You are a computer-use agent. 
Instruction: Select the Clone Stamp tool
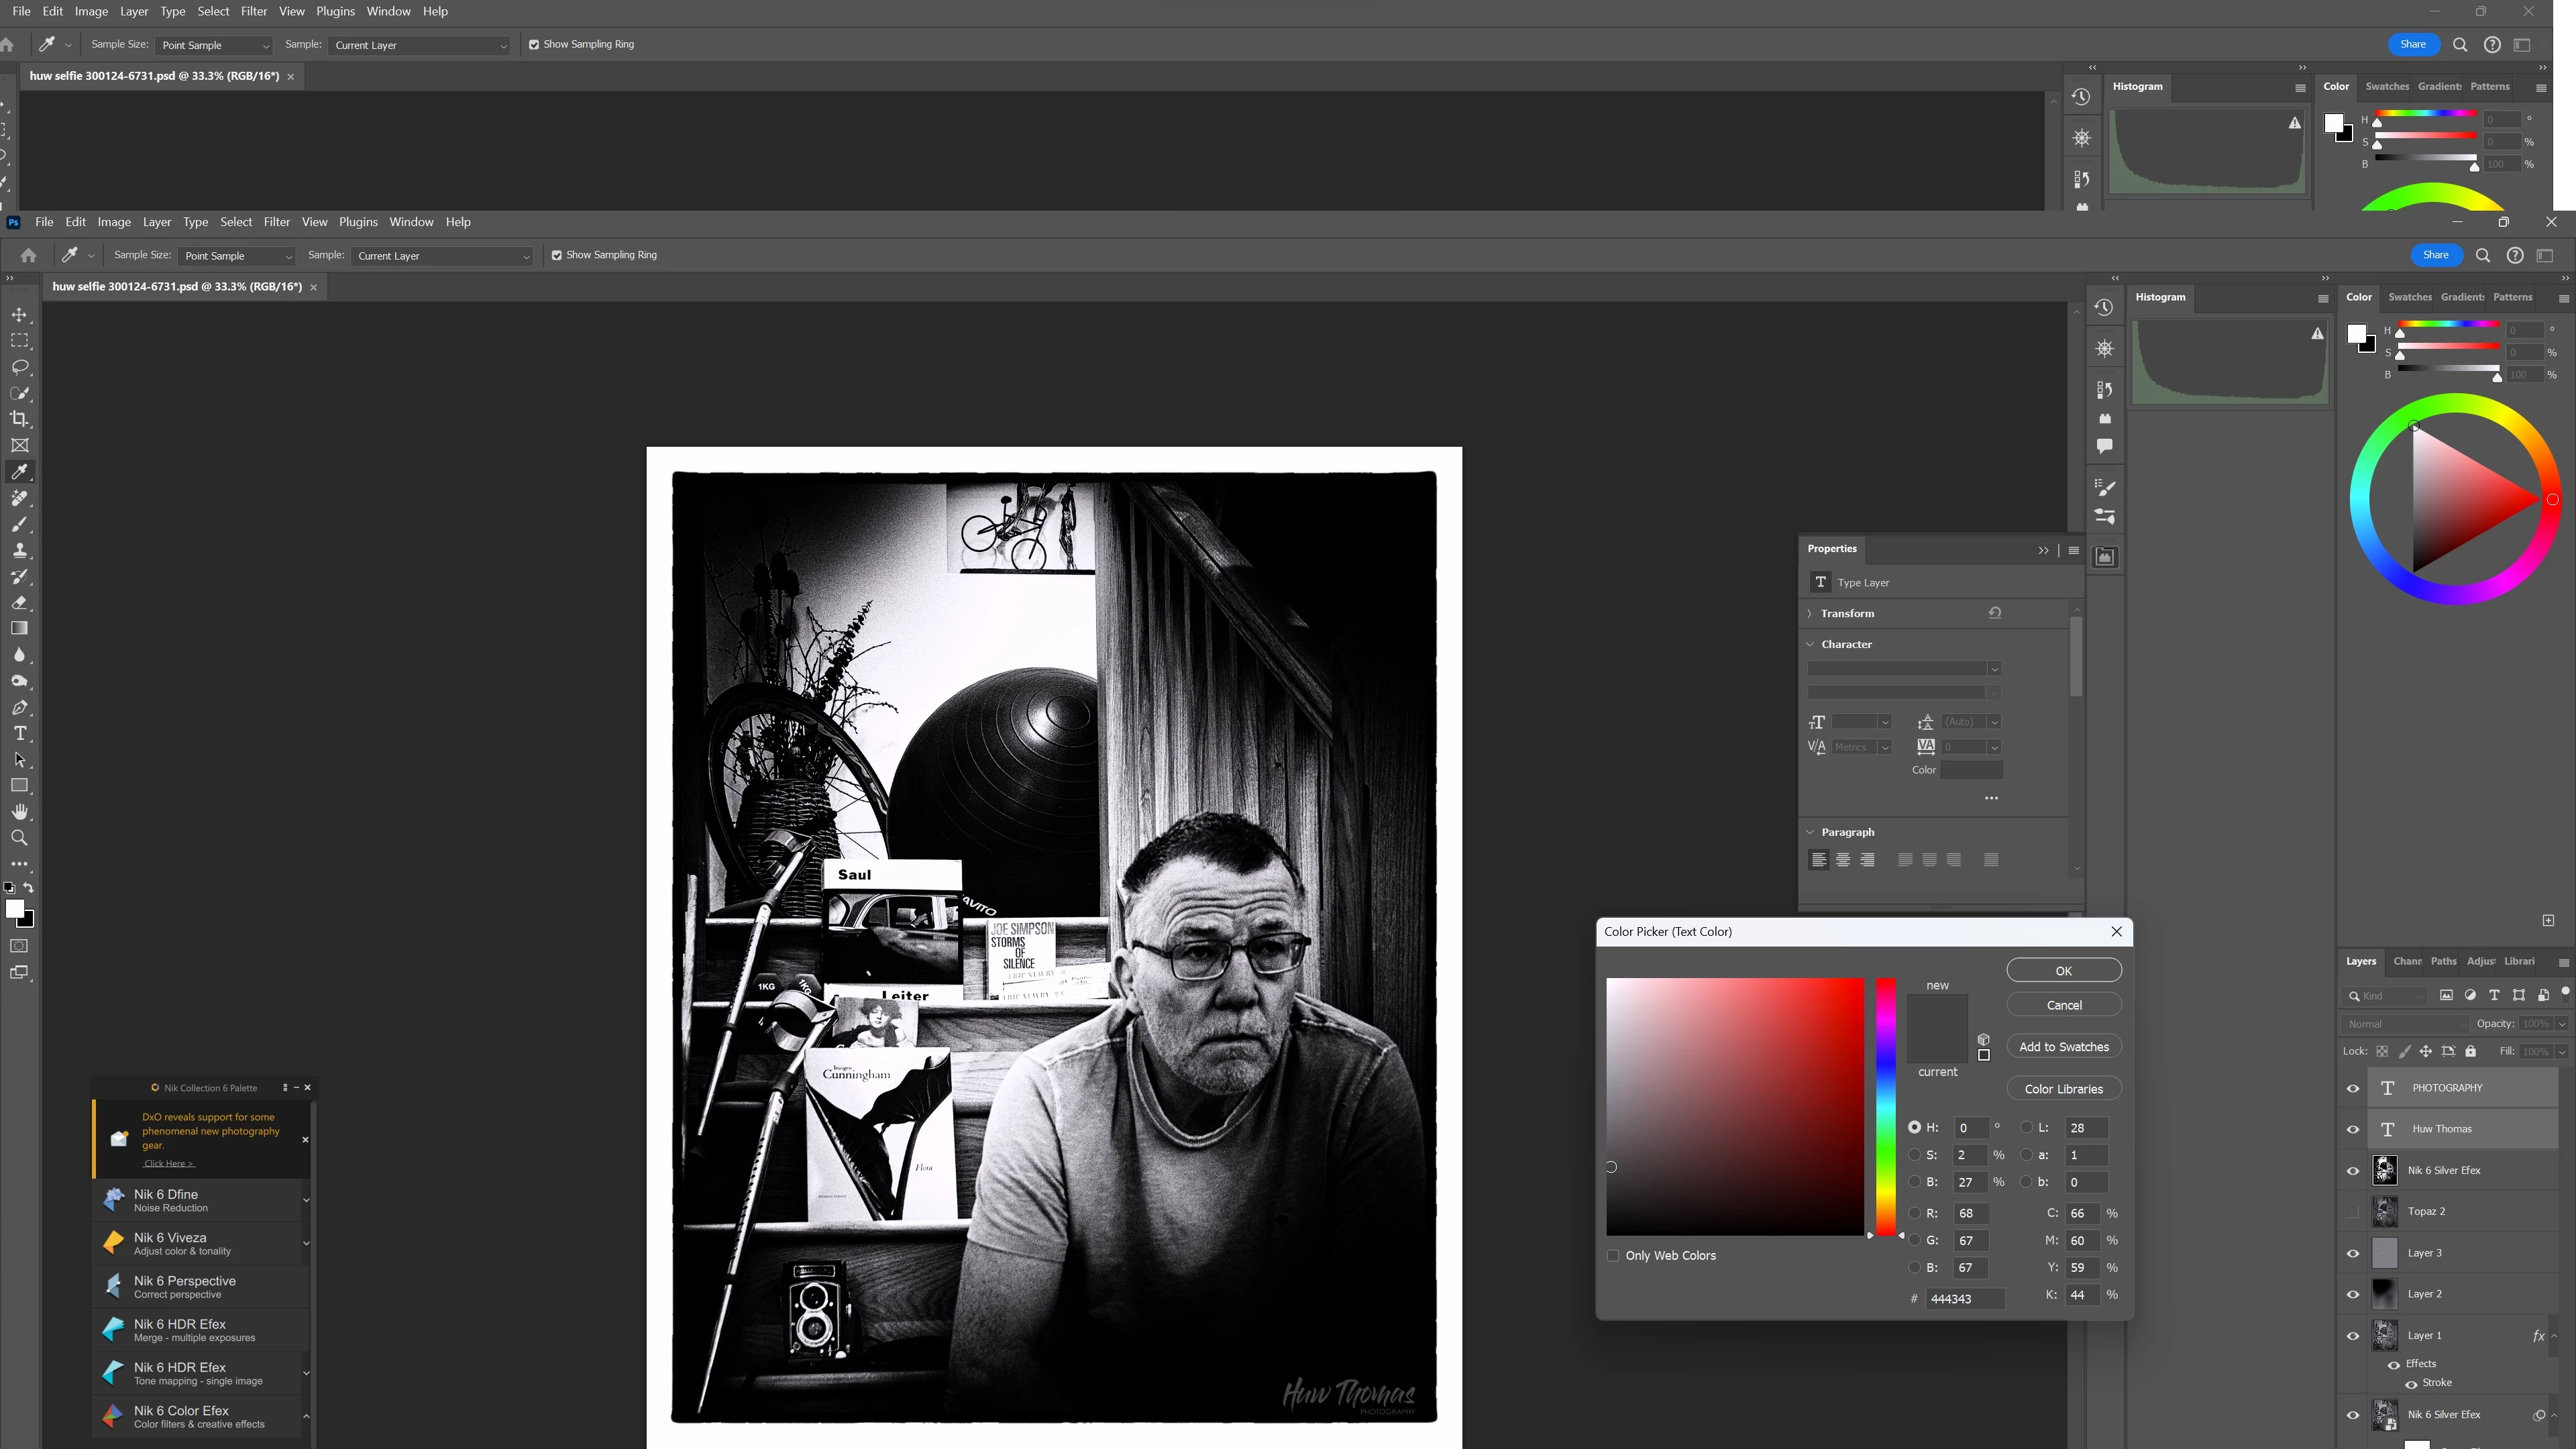(x=19, y=550)
